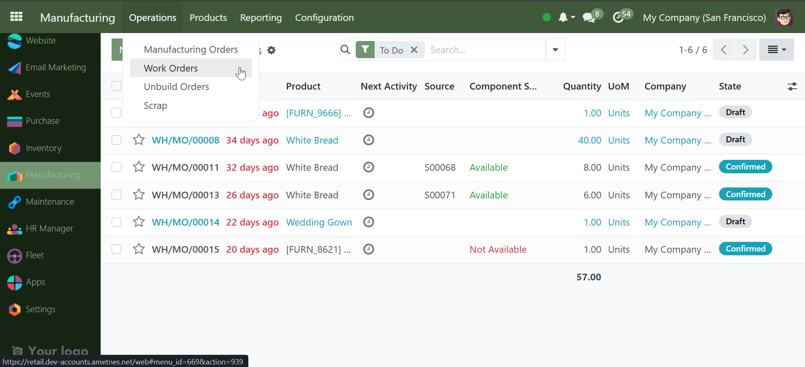Click the Manufacturing app title

pos(78,18)
